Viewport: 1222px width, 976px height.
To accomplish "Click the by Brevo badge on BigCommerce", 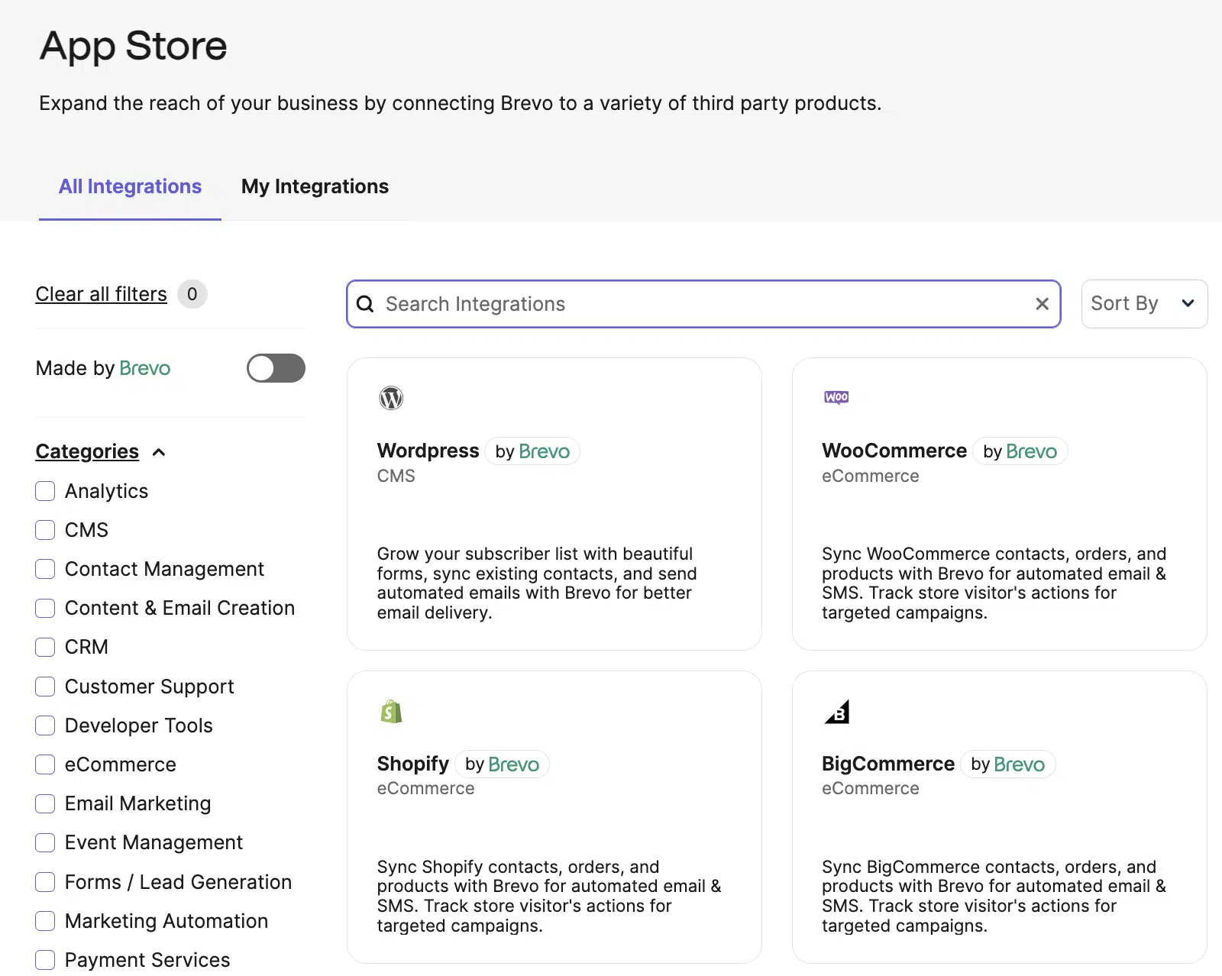I will point(1007,764).
